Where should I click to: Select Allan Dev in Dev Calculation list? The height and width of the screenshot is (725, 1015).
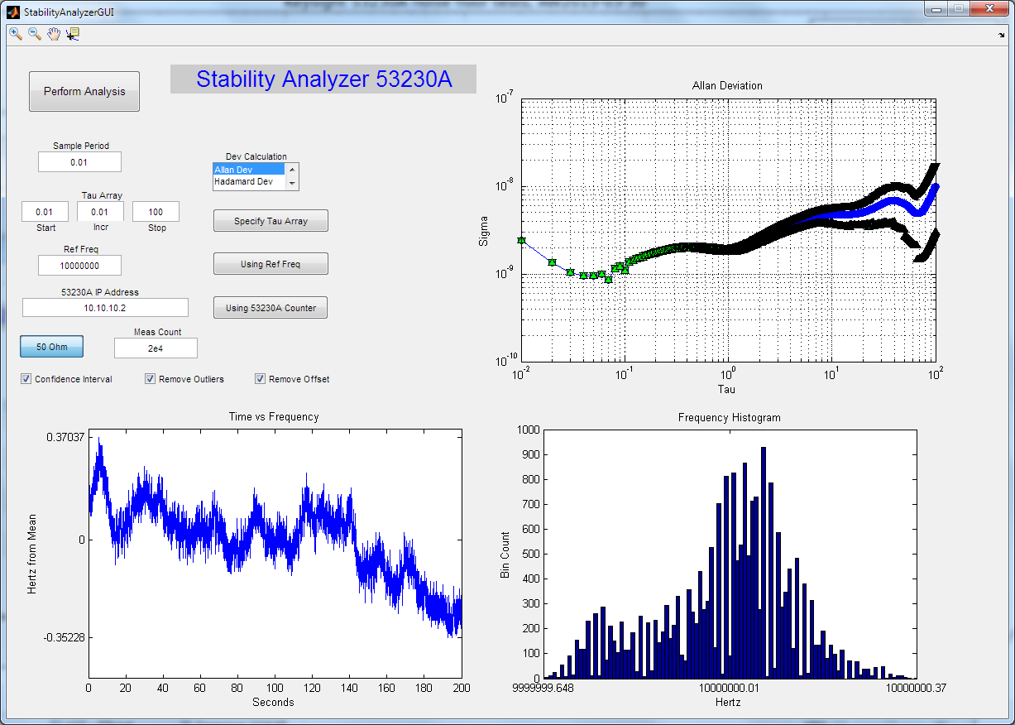[249, 170]
